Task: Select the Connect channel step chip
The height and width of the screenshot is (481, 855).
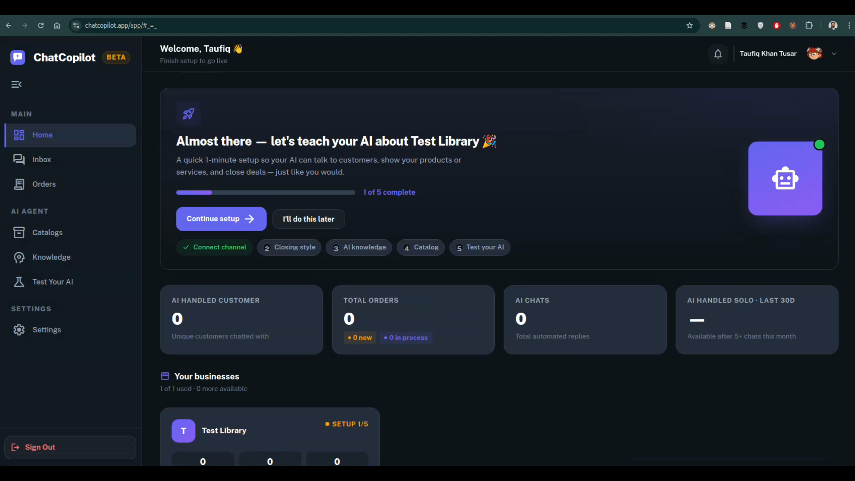Action: (x=215, y=247)
